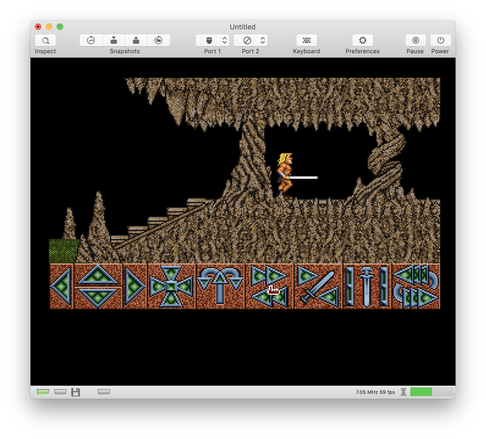Viewport: 486px width, 439px height.
Task: Click the defend icon with sword between pillars
Action: click(x=367, y=286)
